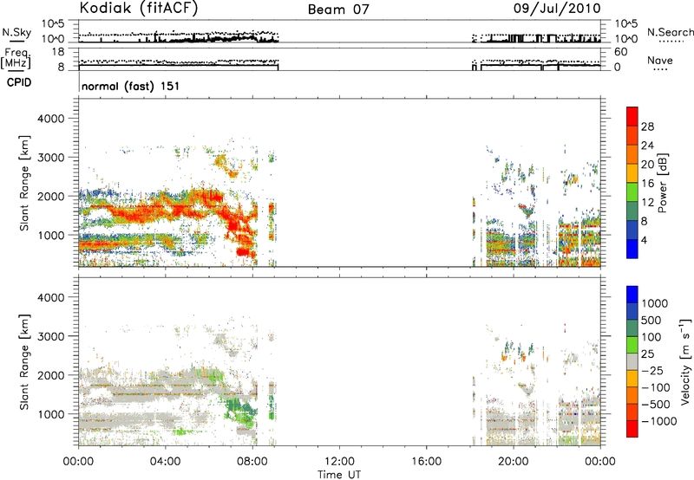Click the '3000' tick on the power panel

50,158
